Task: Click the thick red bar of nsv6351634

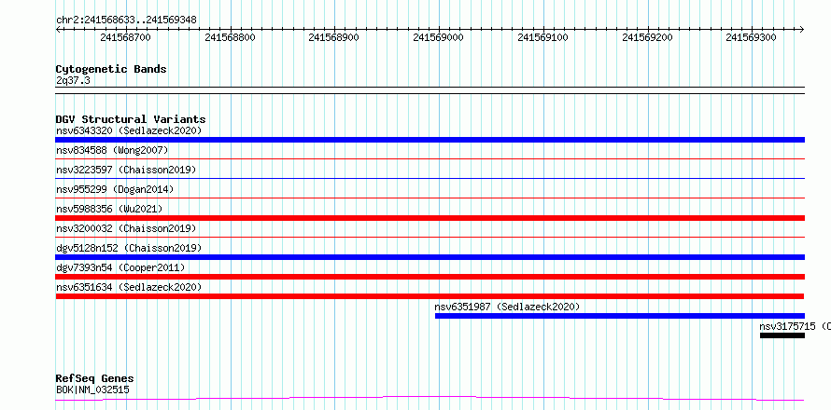Action: pyautogui.click(x=430, y=296)
